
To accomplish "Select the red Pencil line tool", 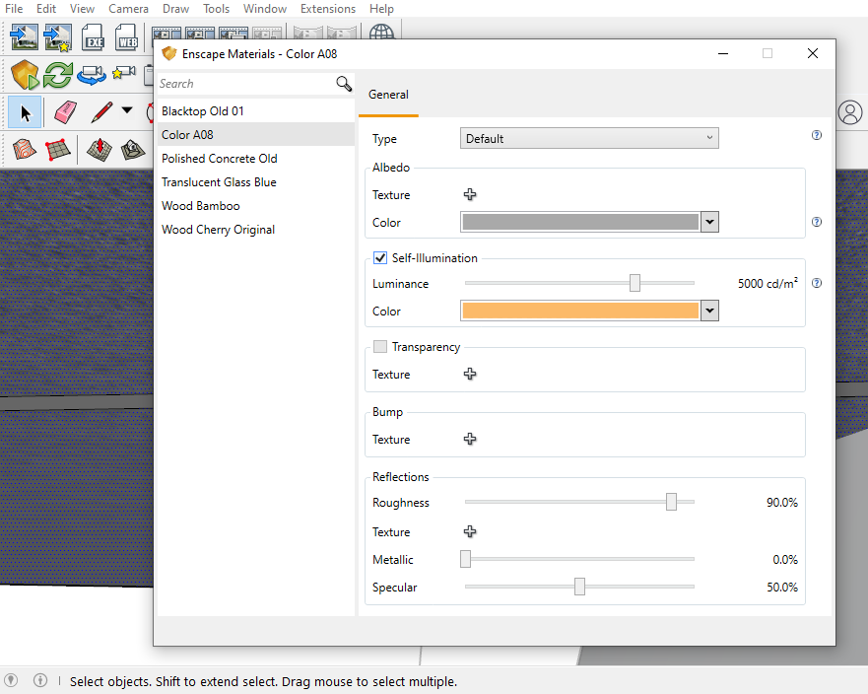I will pyautogui.click(x=101, y=112).
